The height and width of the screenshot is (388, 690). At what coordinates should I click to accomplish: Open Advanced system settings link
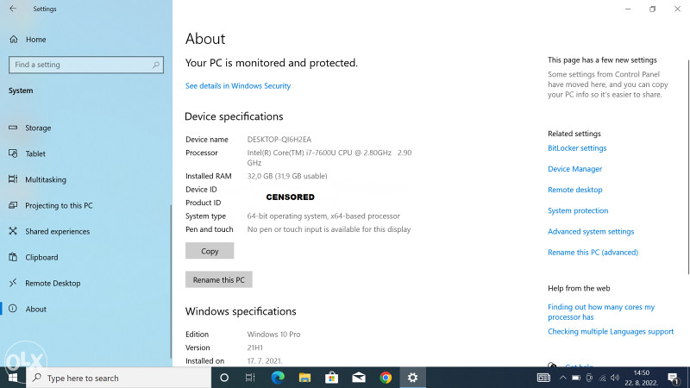coord(591,231)
